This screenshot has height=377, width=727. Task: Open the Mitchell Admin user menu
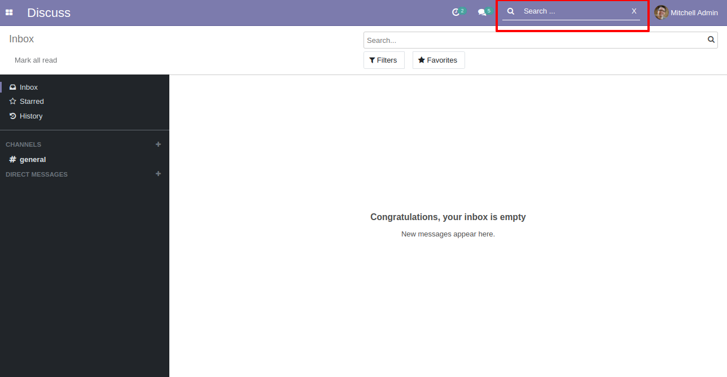[694, 13]
